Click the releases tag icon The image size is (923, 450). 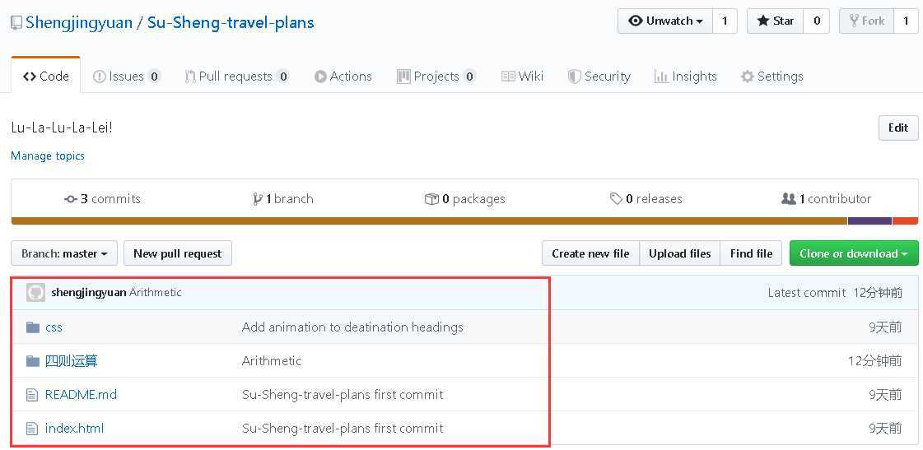(617, 199)
